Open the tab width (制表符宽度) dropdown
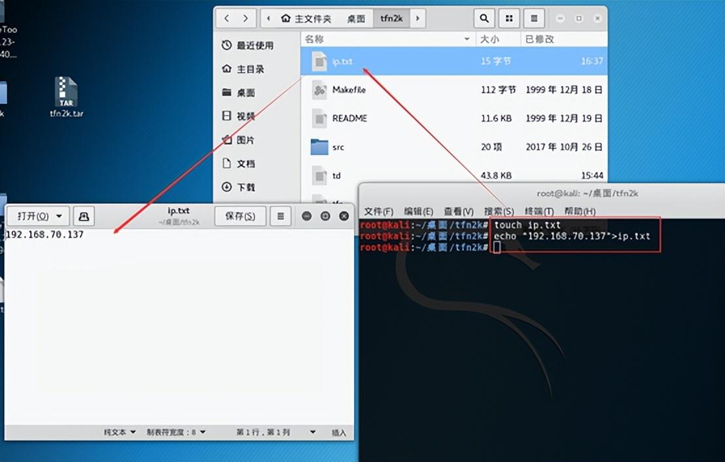Screen dimensions: 725x462 click(176, 432)
